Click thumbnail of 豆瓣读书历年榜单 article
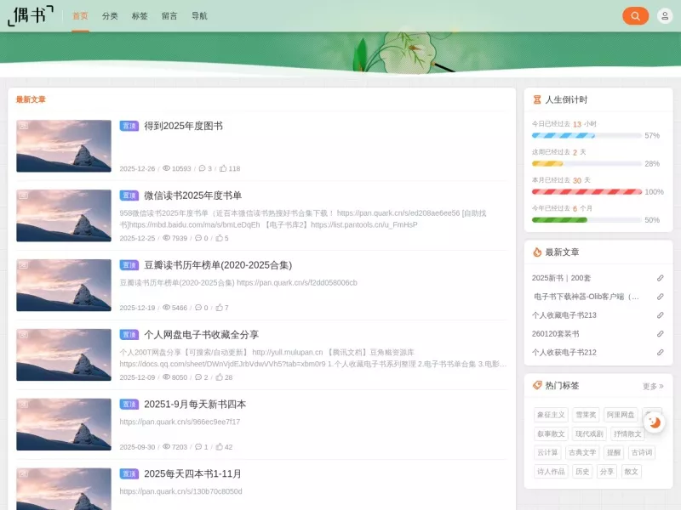Image resolution: width=681 pixels, height=510 pixels. (x=64, y=286)
